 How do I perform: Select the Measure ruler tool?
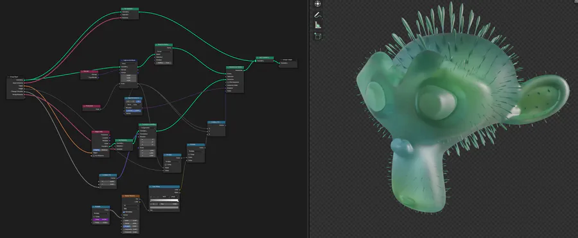317,25
